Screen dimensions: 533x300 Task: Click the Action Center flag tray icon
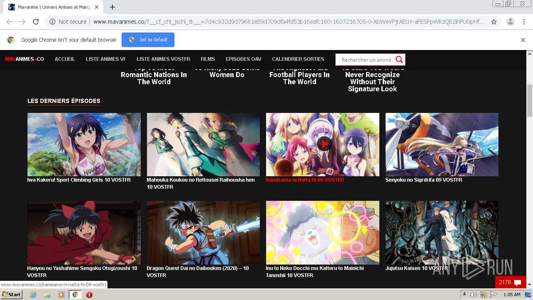[493, 295]
